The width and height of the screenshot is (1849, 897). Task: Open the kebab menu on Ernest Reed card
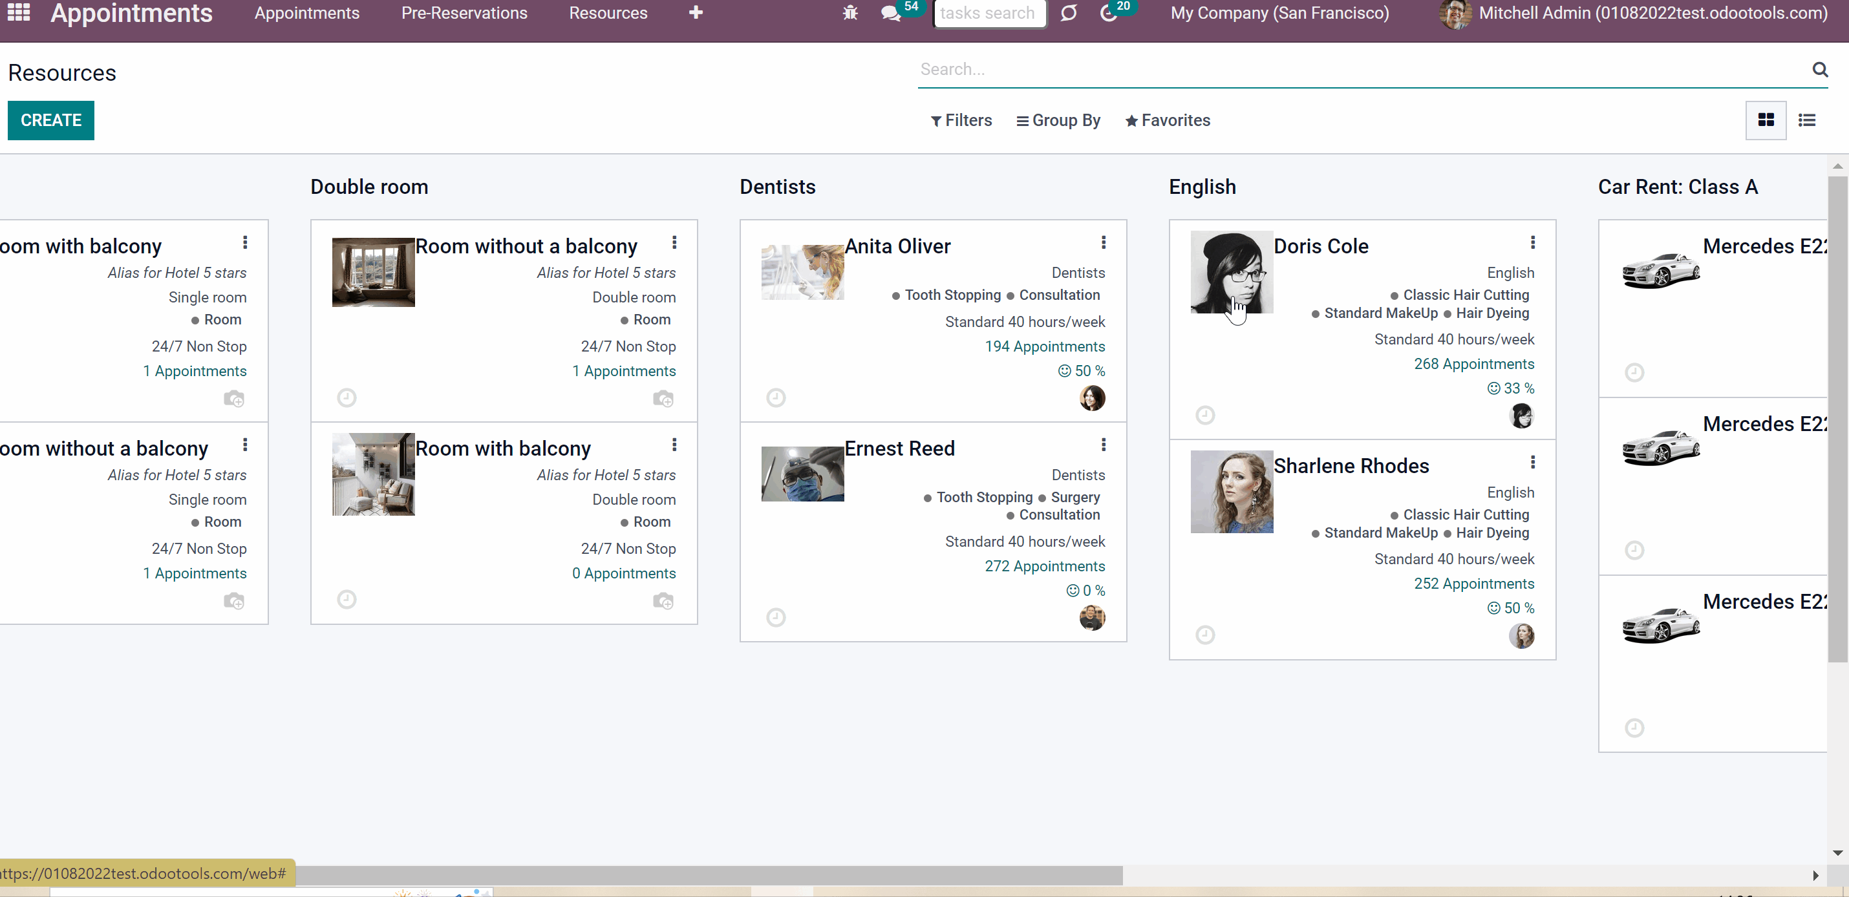[x=1103, y=445]
